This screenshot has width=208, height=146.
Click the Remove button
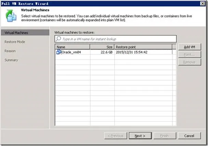190,62
